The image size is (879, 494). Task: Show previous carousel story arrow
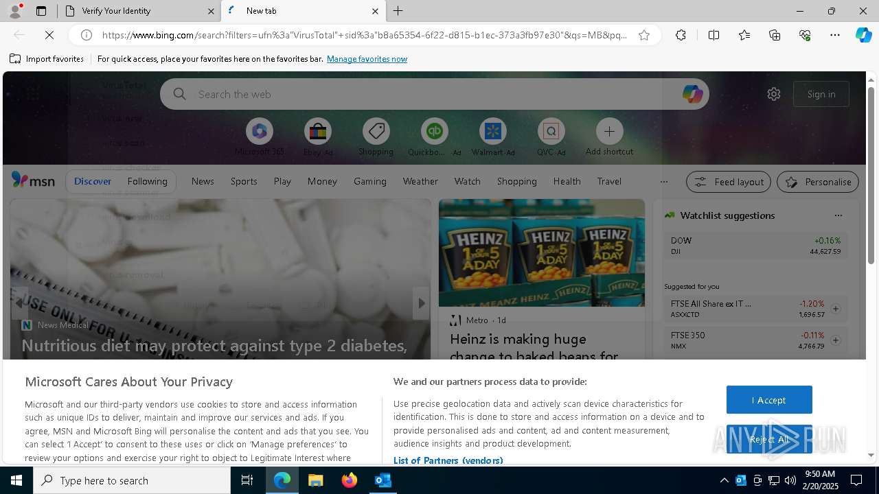[19, 303]
